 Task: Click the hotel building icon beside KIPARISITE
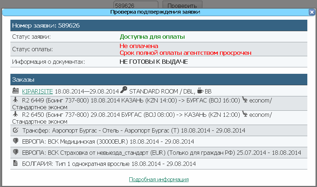(15, 91)
